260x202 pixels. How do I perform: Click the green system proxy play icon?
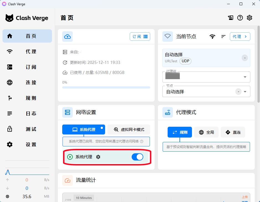(x=70, y=157)
